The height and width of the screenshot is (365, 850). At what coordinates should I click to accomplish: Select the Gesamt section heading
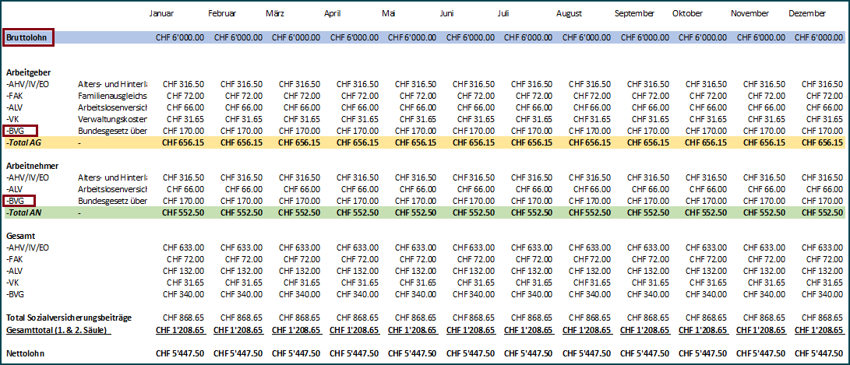pos(21,236)
